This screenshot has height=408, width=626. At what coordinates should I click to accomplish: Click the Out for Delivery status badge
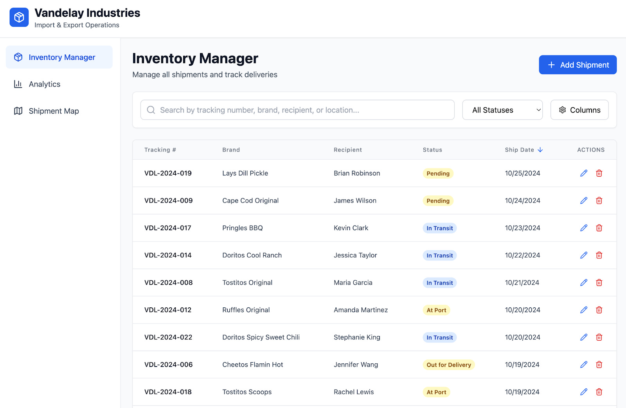click(449, 365)
